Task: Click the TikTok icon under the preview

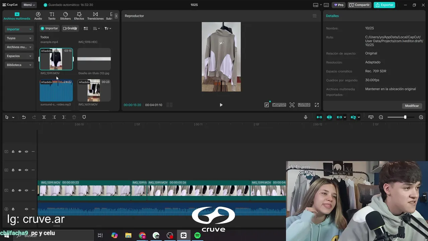Action: pyautogui.click(x=266, y=105)
